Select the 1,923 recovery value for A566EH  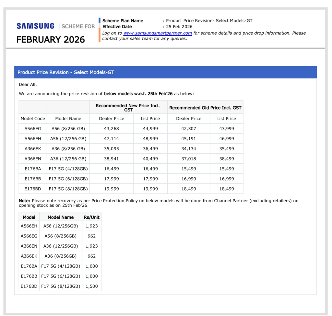click(92, 226)
